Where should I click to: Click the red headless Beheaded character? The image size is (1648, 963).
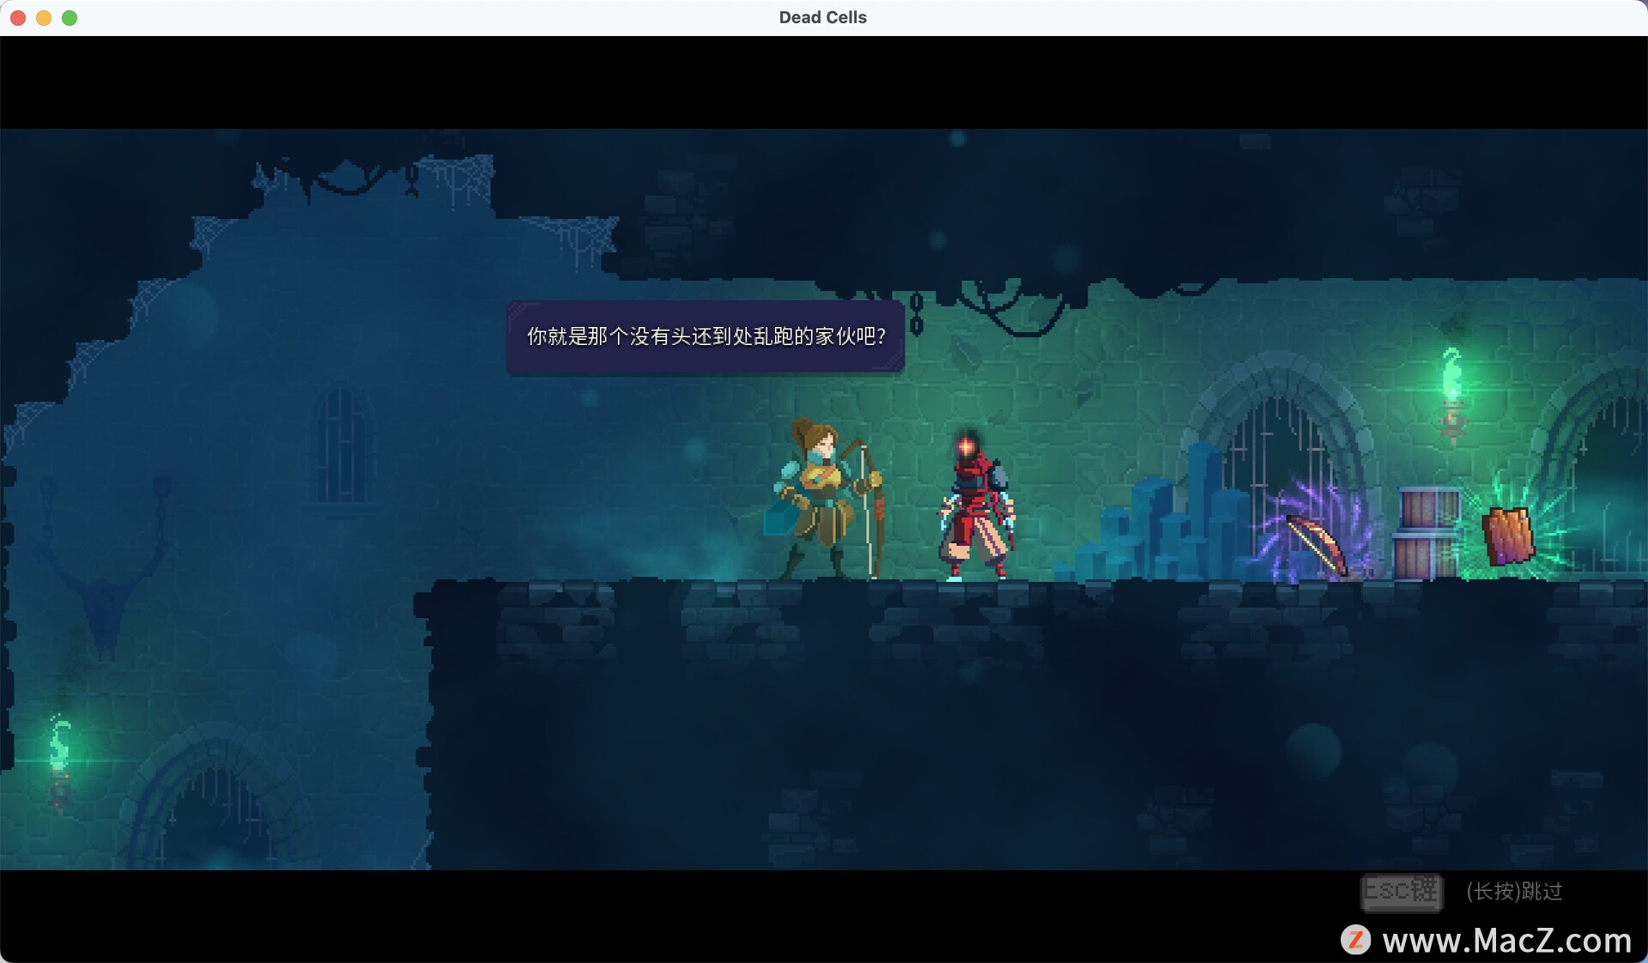click(978, 506)
